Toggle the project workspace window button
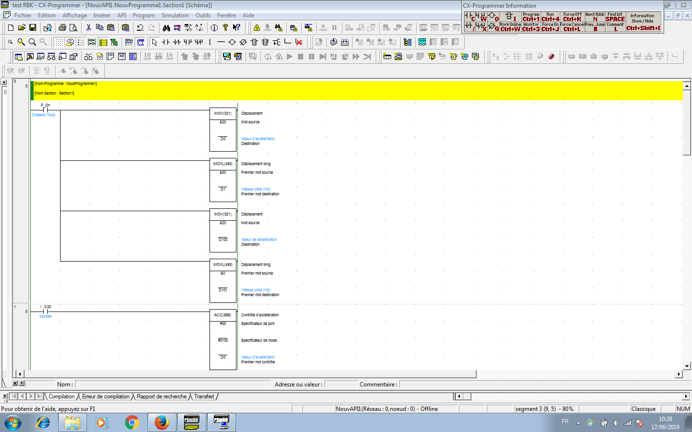 pos(18,57)
